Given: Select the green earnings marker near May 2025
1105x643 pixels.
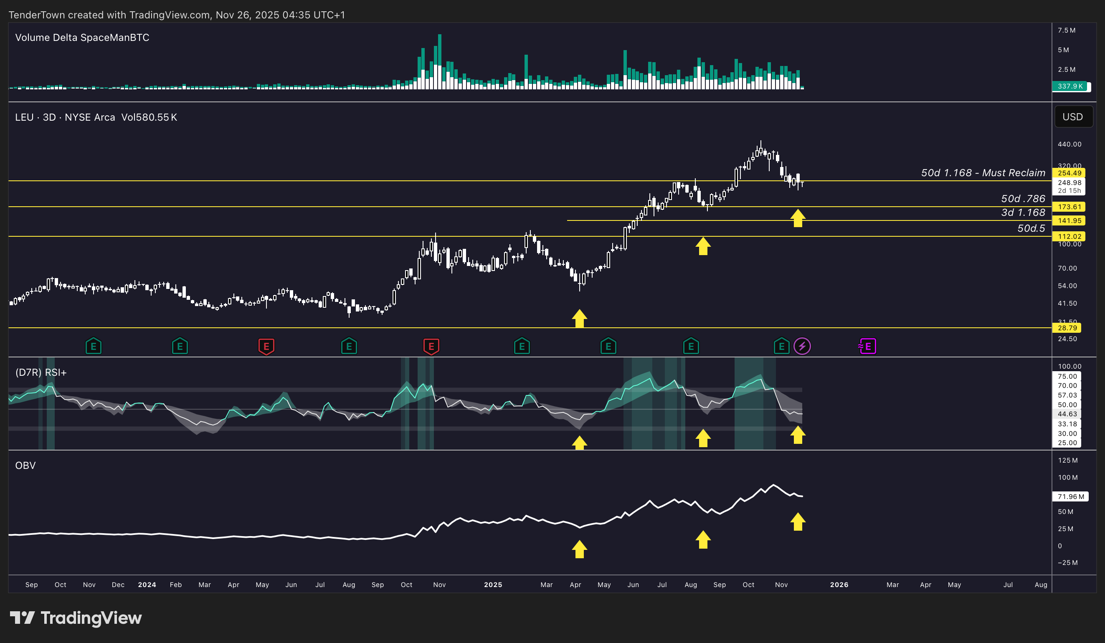Looking at the screenshot, I should 608,346.
